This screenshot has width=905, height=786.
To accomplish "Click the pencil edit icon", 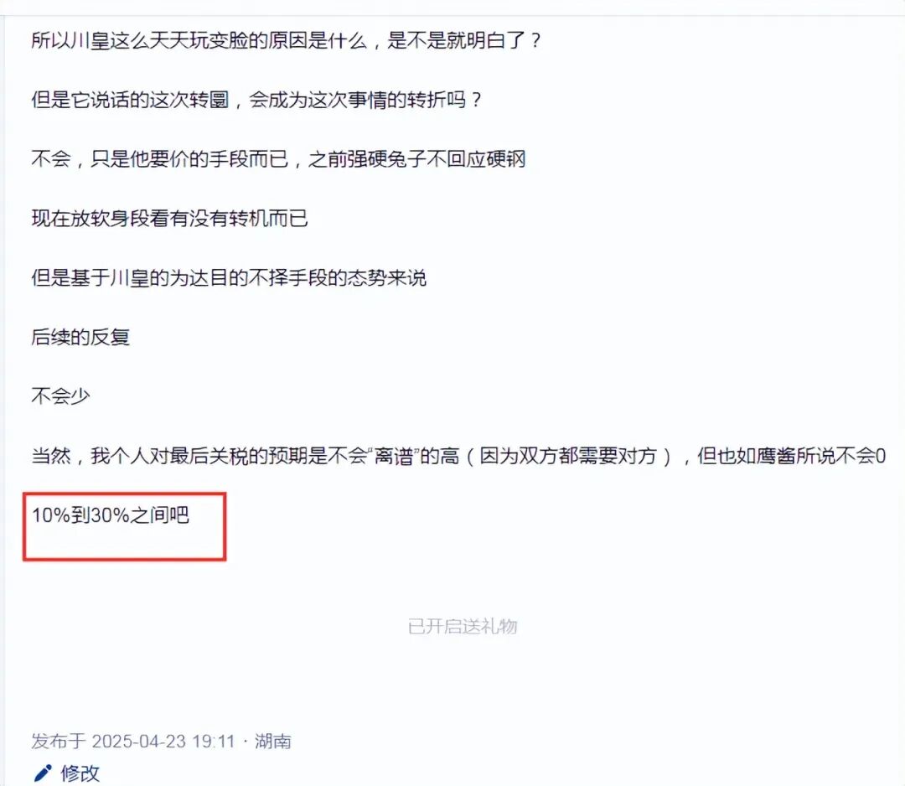I will pyautogui.click(x=43, y=773).
